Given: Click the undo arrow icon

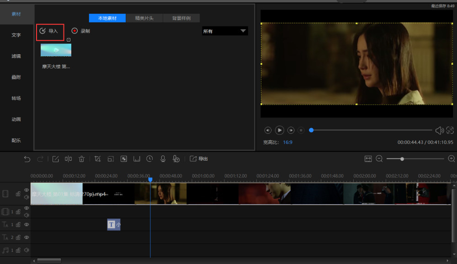Looking at the screenshot, I should [27, 159].
